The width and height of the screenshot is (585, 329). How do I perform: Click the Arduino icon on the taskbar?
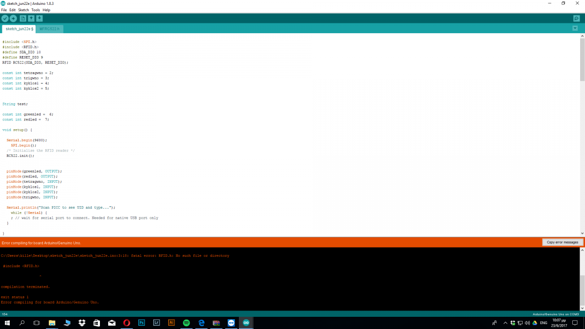[246, 323]
